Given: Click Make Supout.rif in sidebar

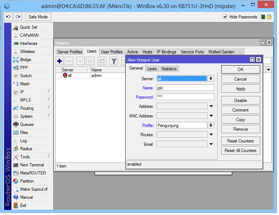Looking at the screenshot, I should 33,189.
